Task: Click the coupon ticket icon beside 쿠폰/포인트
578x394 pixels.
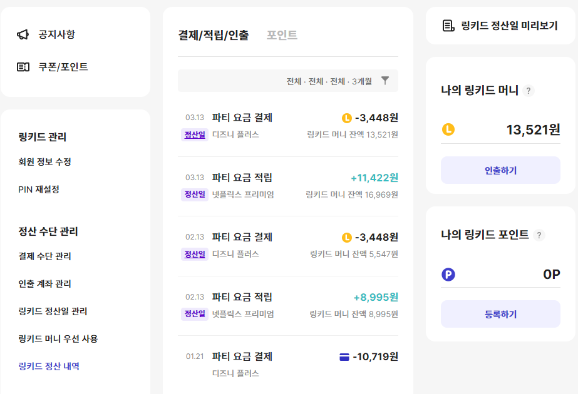Action: [23, 67]
